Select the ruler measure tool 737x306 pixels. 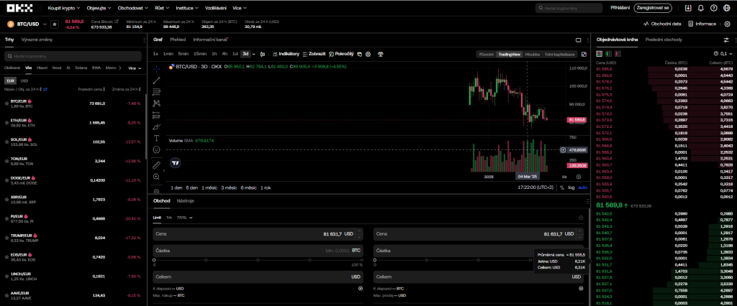click(x=156, y=165)
